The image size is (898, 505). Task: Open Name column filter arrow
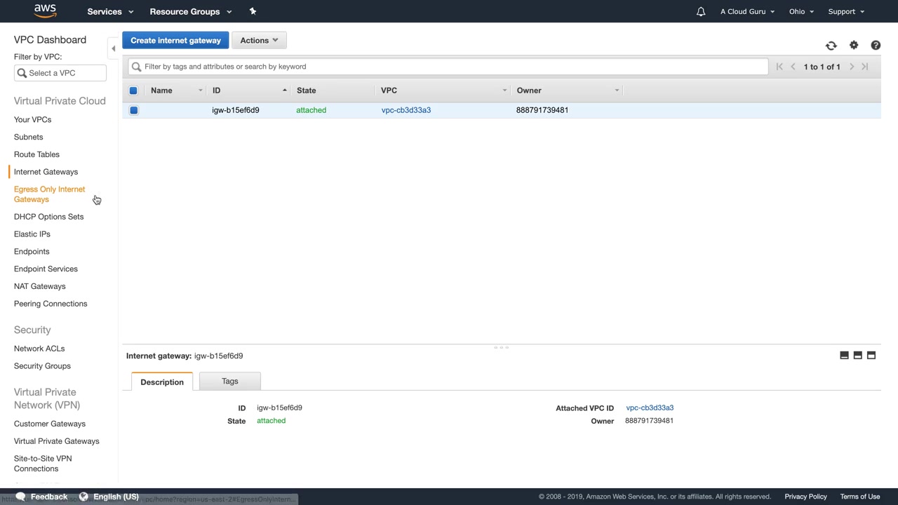200,90
